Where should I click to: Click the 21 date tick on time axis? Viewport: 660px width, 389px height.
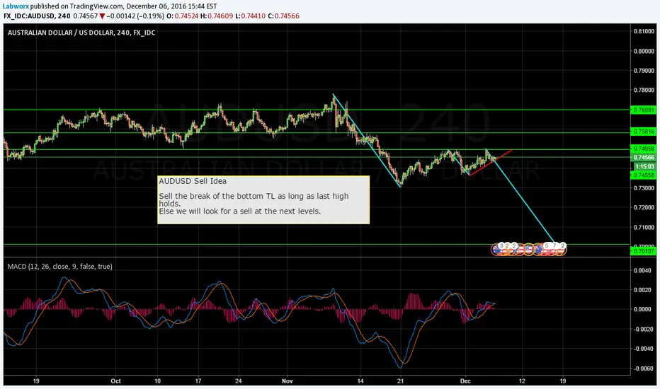pyautogui.click(x=400, y=381)
